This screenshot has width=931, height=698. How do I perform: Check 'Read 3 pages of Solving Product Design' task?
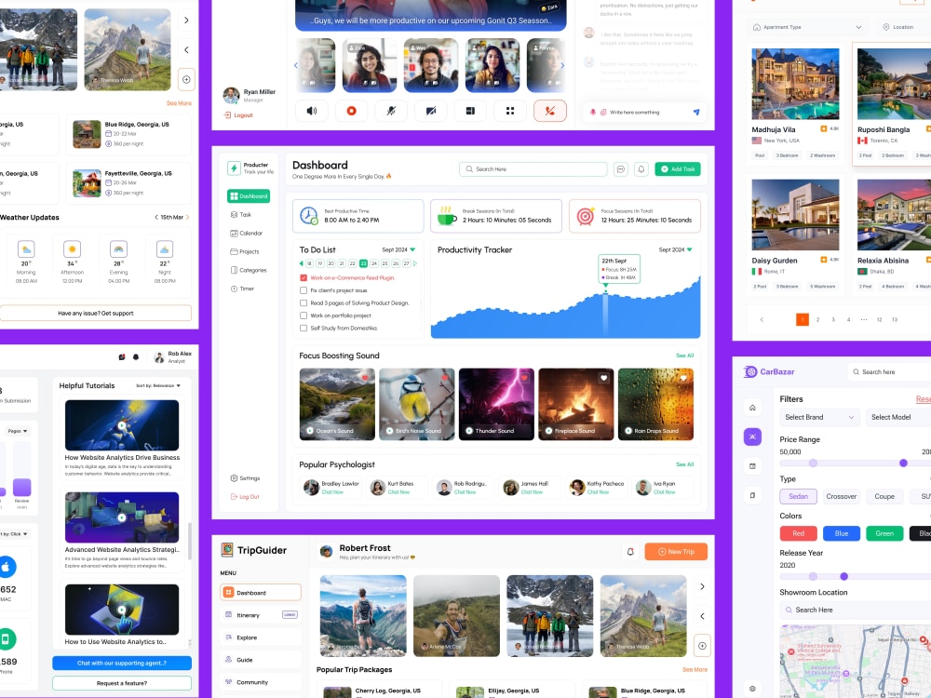(x=304, y=302)
